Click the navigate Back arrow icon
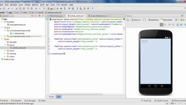 [36, 8]
